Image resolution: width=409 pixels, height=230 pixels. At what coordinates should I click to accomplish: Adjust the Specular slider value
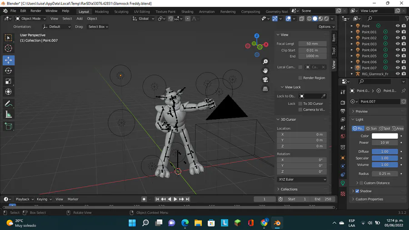(385, 158)
